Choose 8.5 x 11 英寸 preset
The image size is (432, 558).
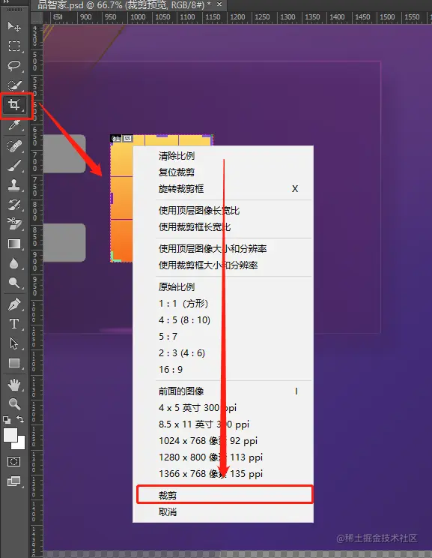point(223,424)
